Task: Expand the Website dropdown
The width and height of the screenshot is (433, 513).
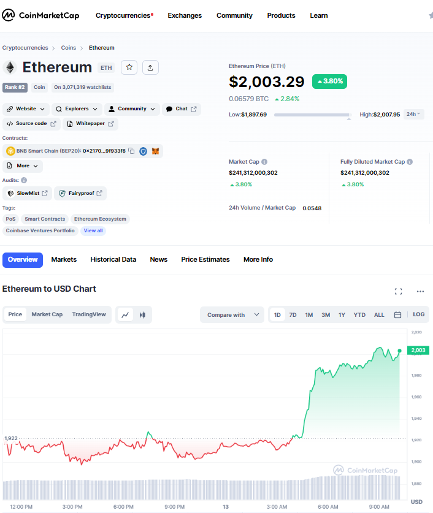Action: tap(26, 109)
